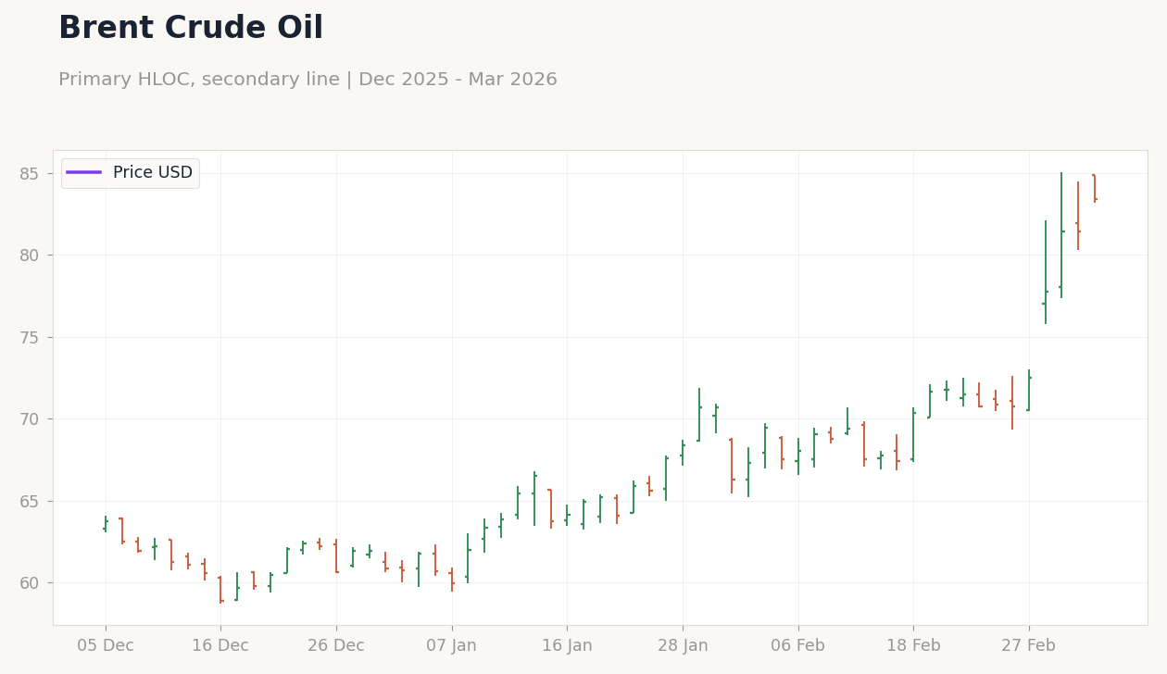The image size is (1167, 674).
Task: Click the Price USD legend label
Action: click(153, 173)
